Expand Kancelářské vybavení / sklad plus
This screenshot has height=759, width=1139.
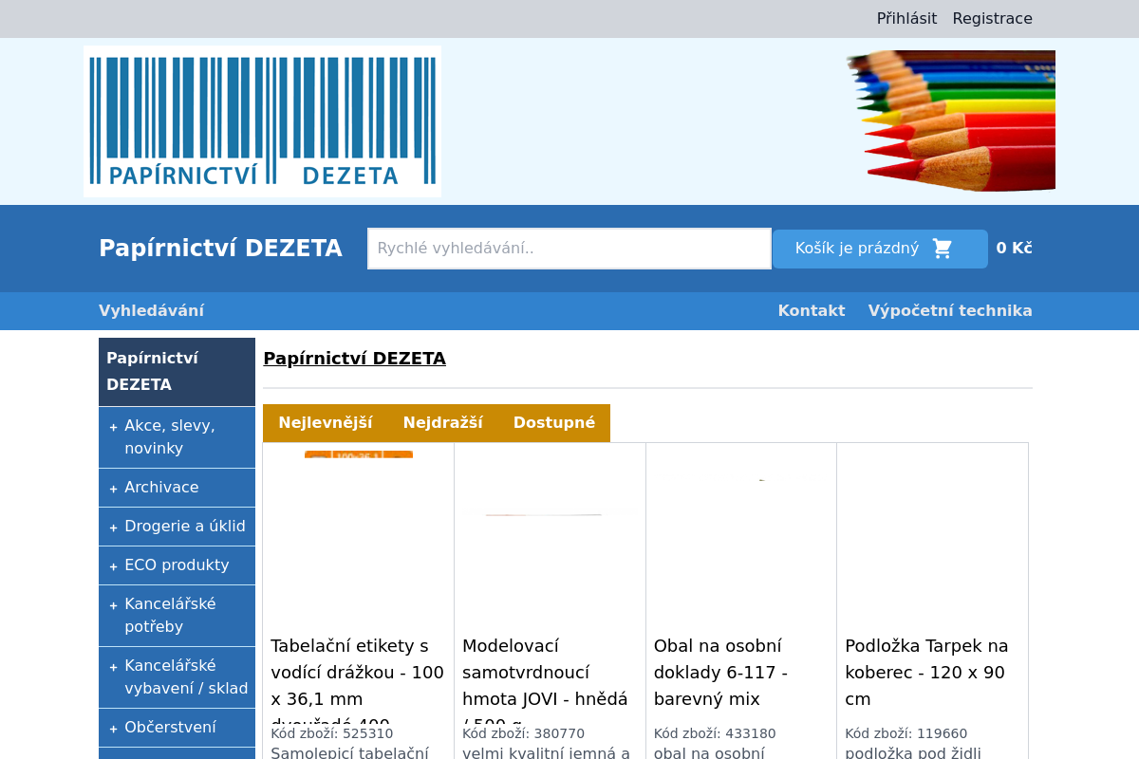click(x=114, y=667)
